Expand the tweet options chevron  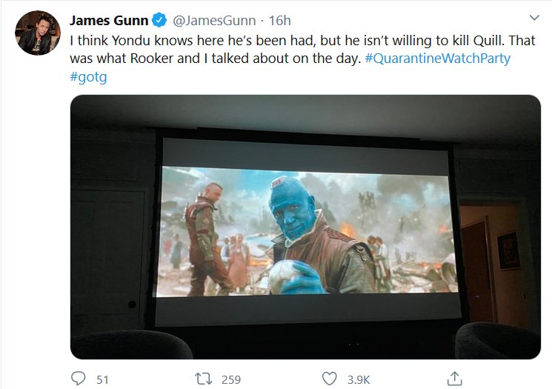coord(533,18)
